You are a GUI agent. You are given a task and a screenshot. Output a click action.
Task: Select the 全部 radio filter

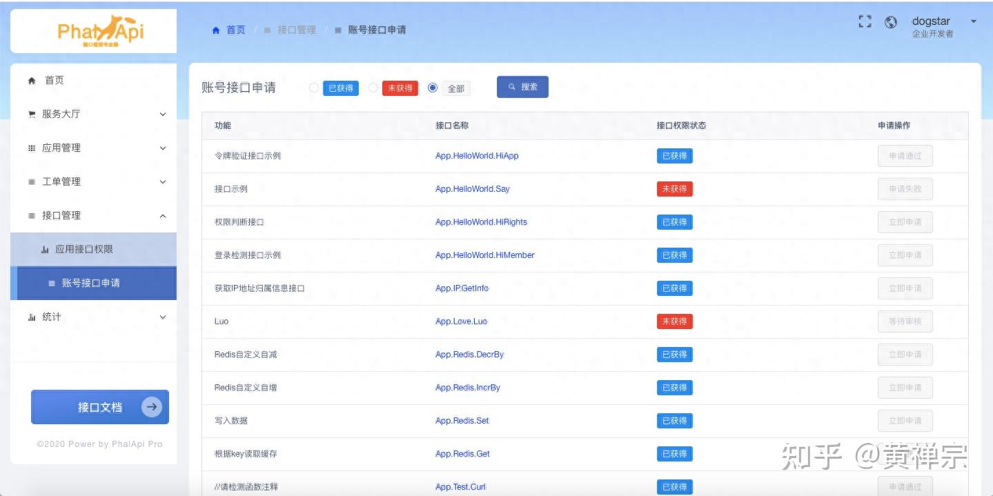click(x=431, y=88)
